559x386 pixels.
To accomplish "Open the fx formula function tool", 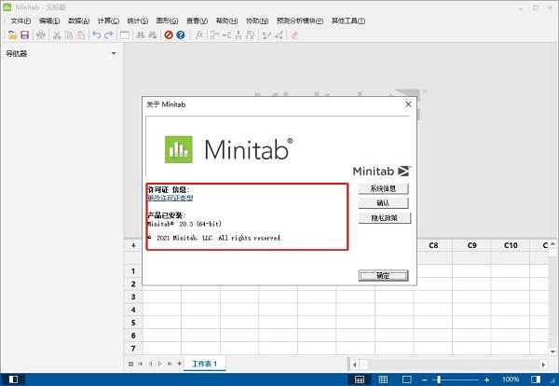I will click(x=198, y=34).
